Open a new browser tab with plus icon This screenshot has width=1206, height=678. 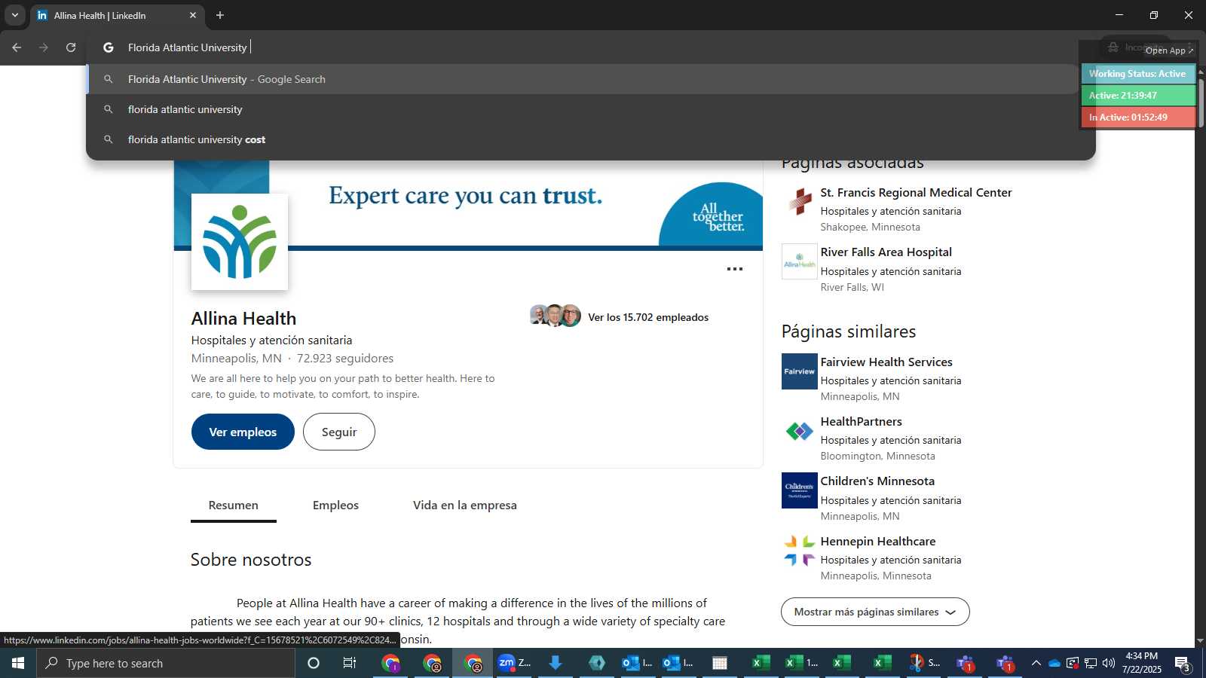tap(220, 15)
